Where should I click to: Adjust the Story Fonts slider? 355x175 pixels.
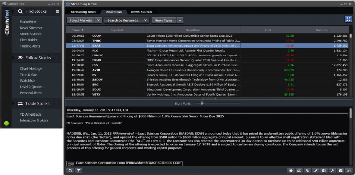202,103
